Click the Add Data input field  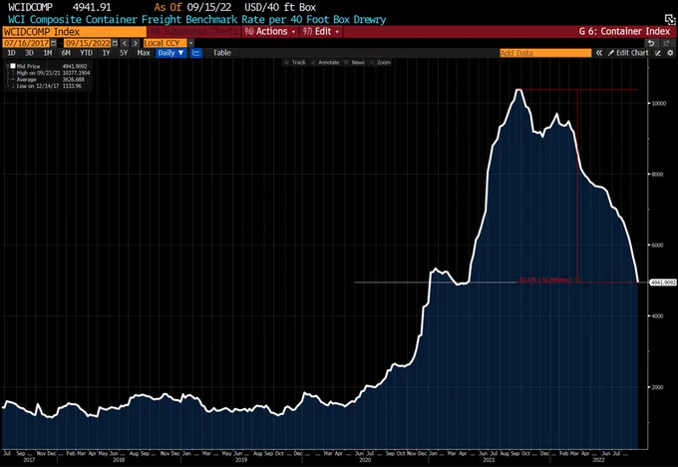click(545, 53)
